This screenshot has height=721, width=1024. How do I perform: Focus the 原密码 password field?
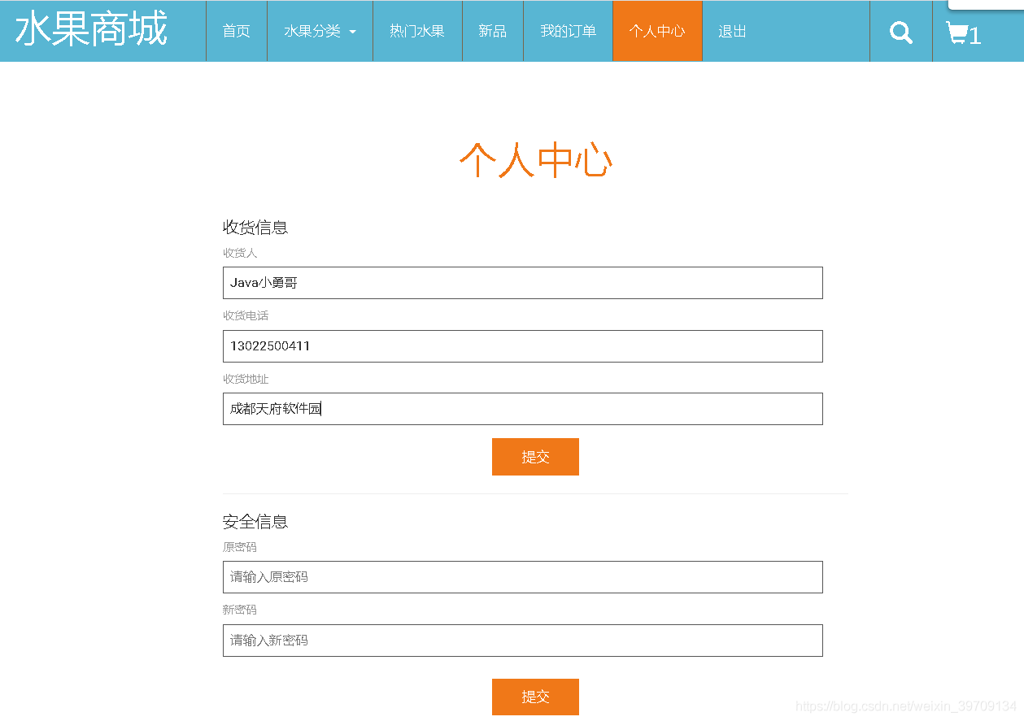[522, 577]
